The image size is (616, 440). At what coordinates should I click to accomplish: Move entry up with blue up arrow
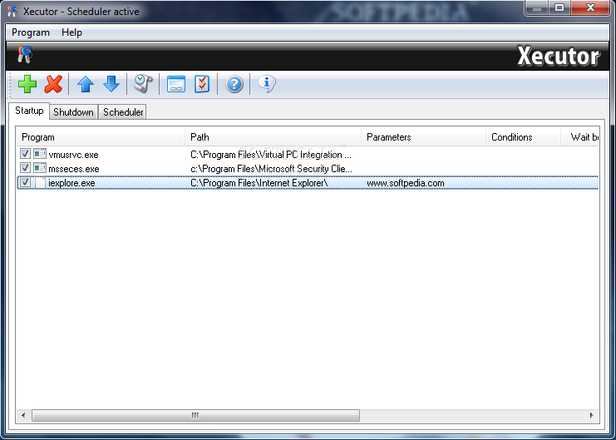tap(86, 84)
